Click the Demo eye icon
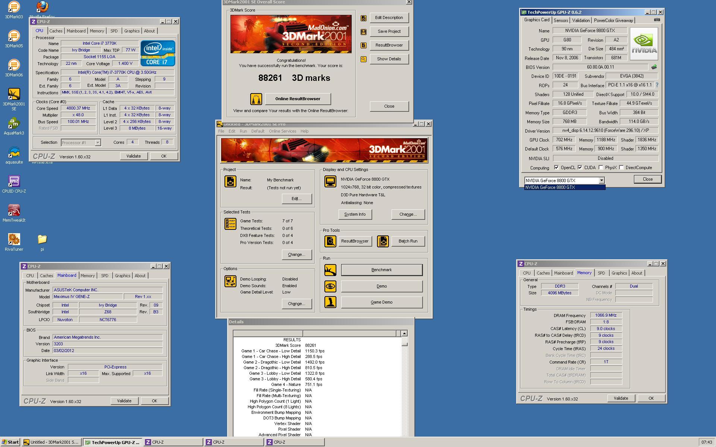 [x=330, y=286]
